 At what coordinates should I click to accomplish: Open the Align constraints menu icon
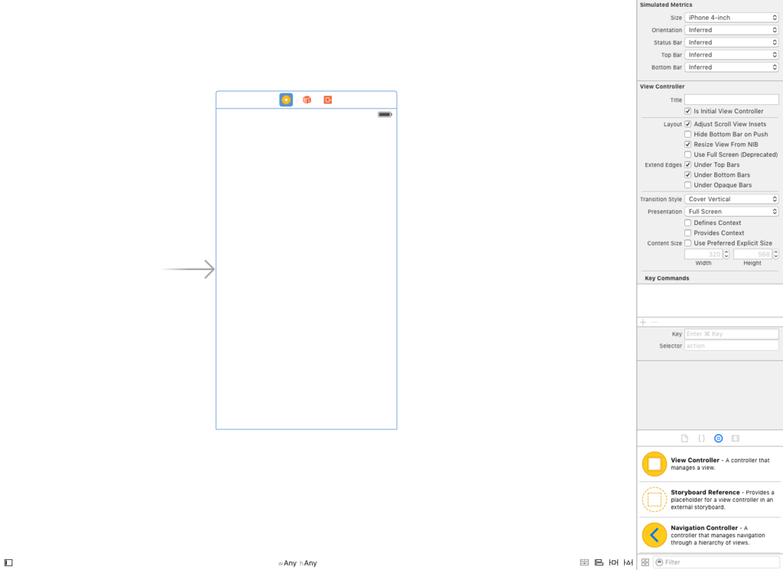pyautogui.click(x=599, y=562)
